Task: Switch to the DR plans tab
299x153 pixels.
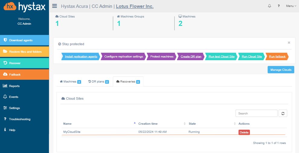Action: [x=98, y=82]
